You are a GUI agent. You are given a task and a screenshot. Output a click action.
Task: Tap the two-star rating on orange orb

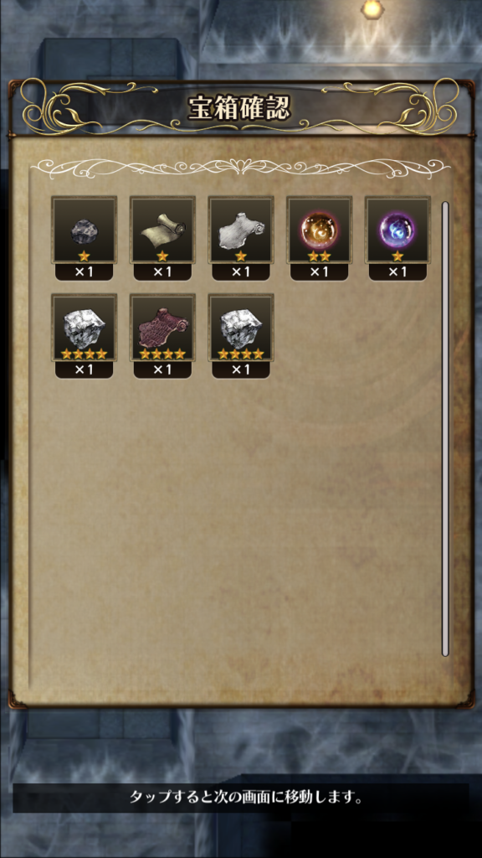pyautogui.click(x=320, y=256)
